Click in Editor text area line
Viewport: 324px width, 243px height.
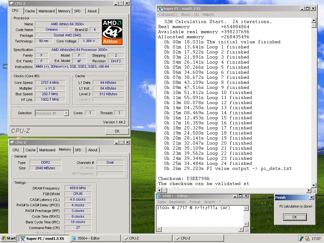point(193,208)
